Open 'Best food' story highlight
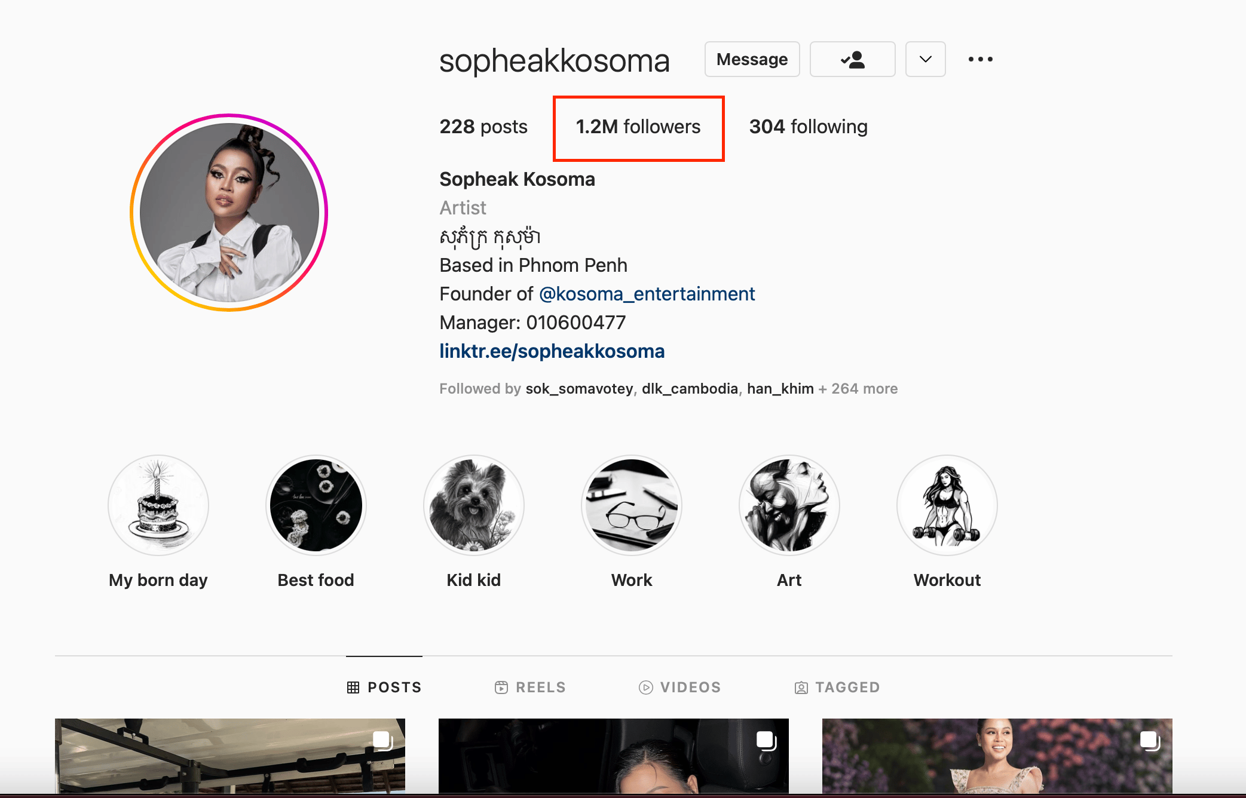This screenshot has width=1246, height=798. pyautogui.click(x=316, y=505)
